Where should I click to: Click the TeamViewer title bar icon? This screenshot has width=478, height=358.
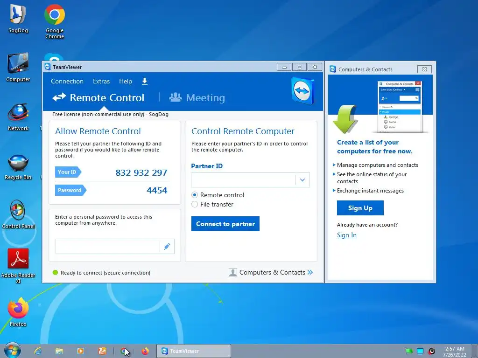(x=48, y=67)
